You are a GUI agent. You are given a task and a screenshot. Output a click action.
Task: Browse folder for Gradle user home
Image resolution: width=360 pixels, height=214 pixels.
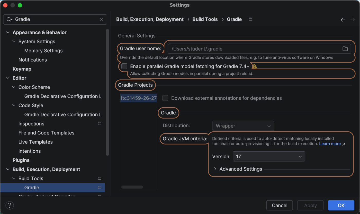[x=345, y=49]
